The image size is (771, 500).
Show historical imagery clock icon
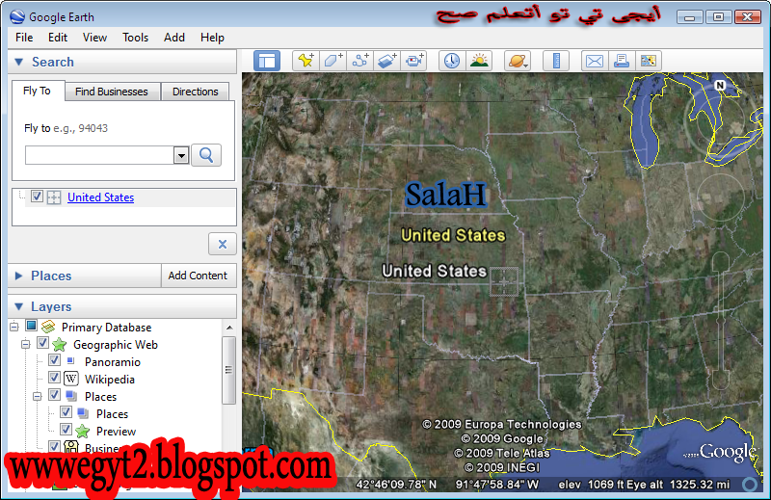(452, 61)
